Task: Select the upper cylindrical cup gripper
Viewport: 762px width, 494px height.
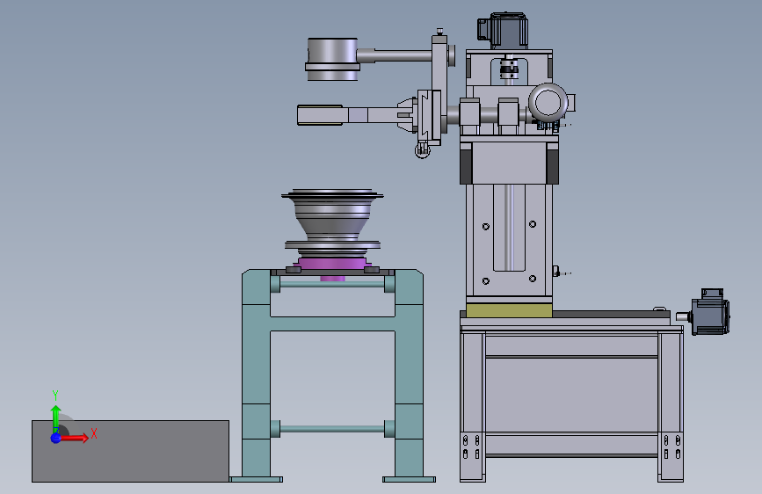Action: tap(333, 59)
